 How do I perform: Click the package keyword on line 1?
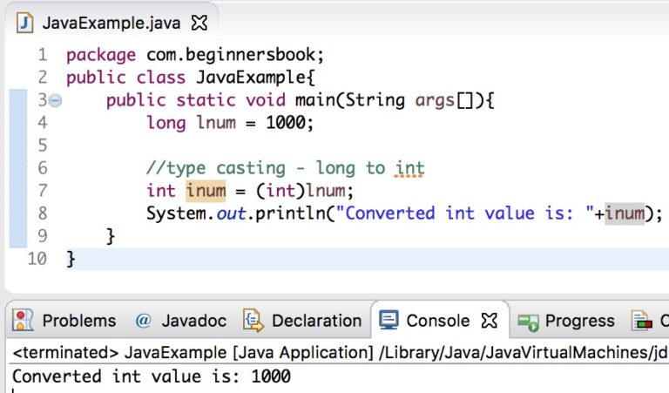pyautogui.click(x=101, y=56)
